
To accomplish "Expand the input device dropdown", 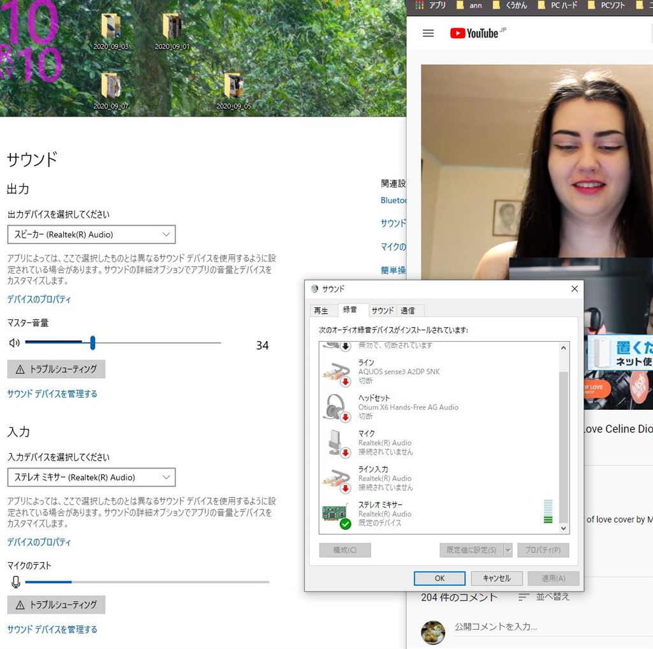I will coord(92,477).
